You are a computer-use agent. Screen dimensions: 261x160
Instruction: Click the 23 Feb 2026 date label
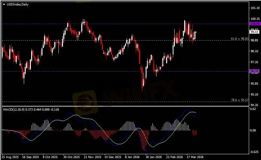click(175, 157)
